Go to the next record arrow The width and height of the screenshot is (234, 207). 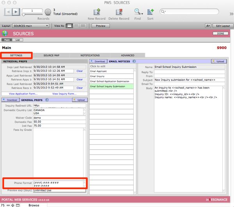[x=16, y=12]
